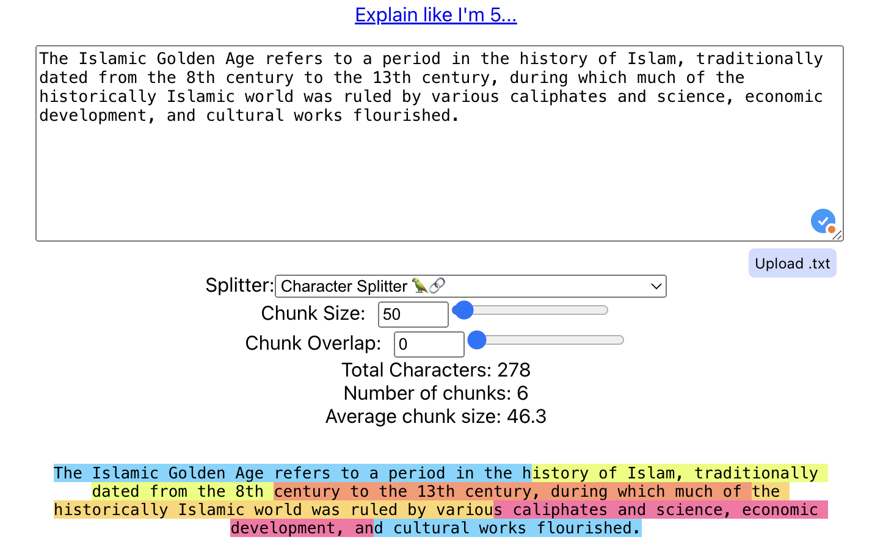Screen dimensions: 872x548
Task: Click the 'Number of chunks: 6' label
Action: coord(435,393)
